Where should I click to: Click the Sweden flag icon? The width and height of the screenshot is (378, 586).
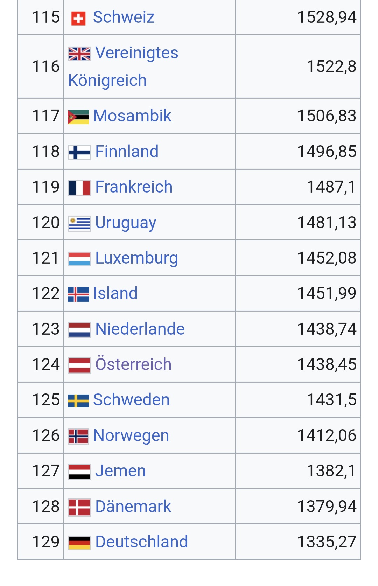(x=78, y=401)
